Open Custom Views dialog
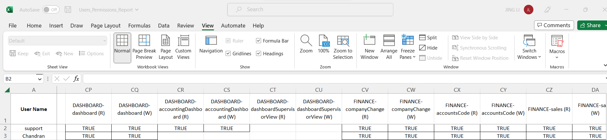Screen dimensions: 607x140 [x=183, y=47]
